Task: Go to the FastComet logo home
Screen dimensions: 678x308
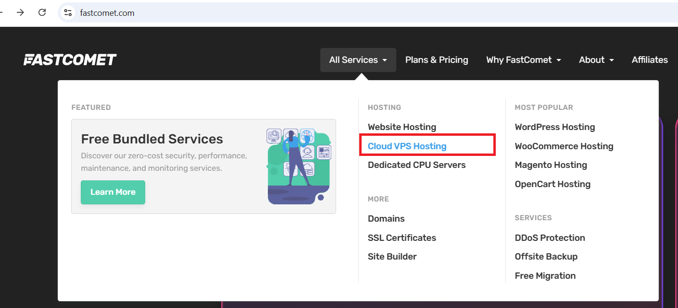Action: (x=70, y=60)
